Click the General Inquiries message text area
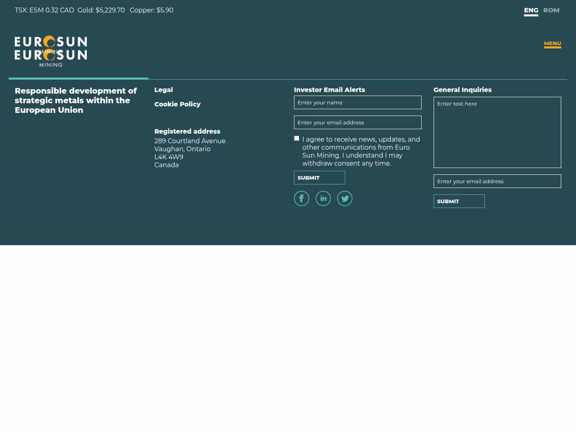The width and height of the screenshot is (576, 432). [x=497, y=132]
